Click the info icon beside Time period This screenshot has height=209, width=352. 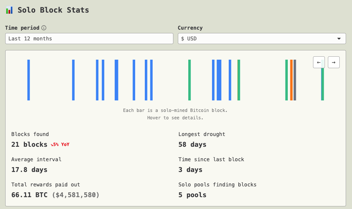[x=44, y=28]
